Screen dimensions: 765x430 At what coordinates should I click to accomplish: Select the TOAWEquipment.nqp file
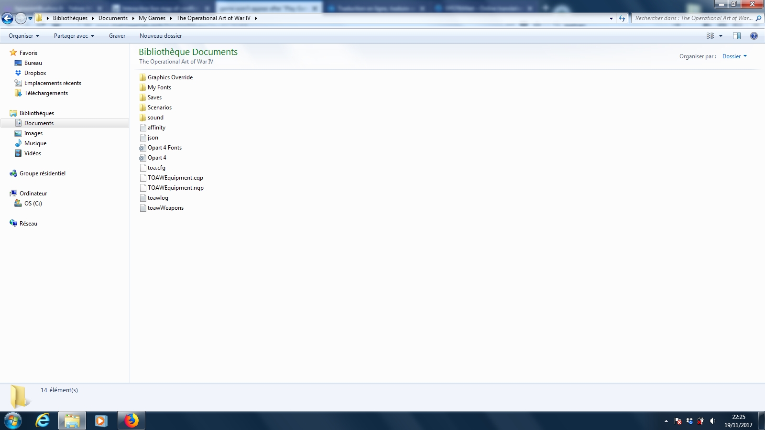click(175, 188)
